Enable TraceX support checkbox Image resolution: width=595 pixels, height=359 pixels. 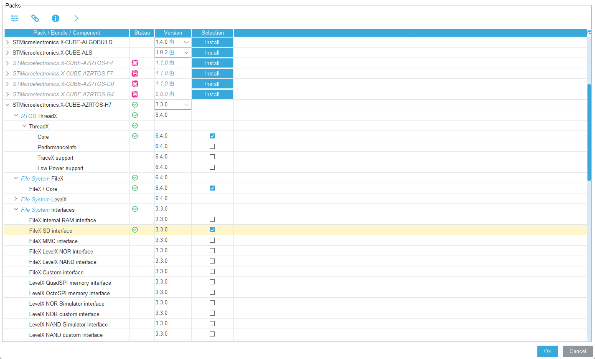pyautogui.click(x=212, y=157)
